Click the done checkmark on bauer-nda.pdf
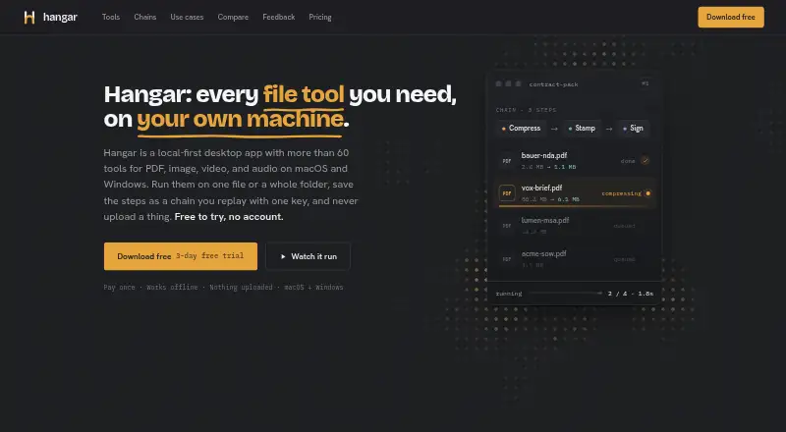The width and height of the screenshot is (786, 432). tap(646, 161)
